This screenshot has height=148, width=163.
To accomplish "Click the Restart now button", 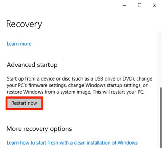I will (24, 103).
